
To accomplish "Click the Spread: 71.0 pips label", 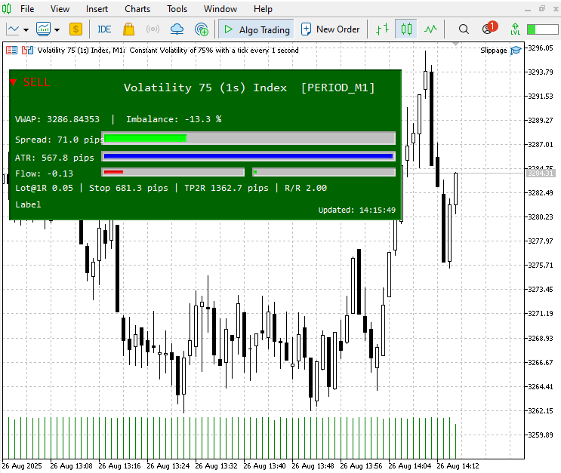I will 59,140.
